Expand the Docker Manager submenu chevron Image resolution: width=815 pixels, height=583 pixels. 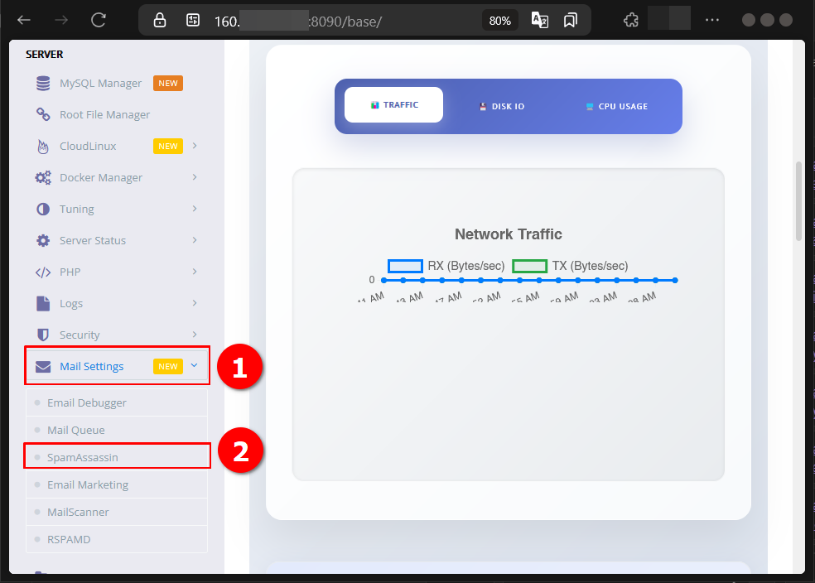pos(195,177)
